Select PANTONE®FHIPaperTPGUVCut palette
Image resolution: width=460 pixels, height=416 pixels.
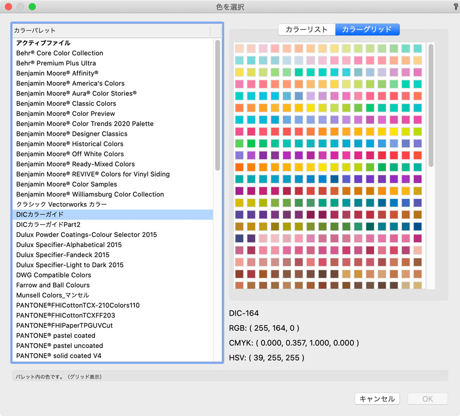point(112,326)
